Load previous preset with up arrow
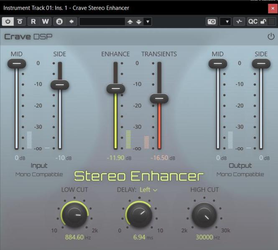The image size is (278, 250). pos(130,22)
